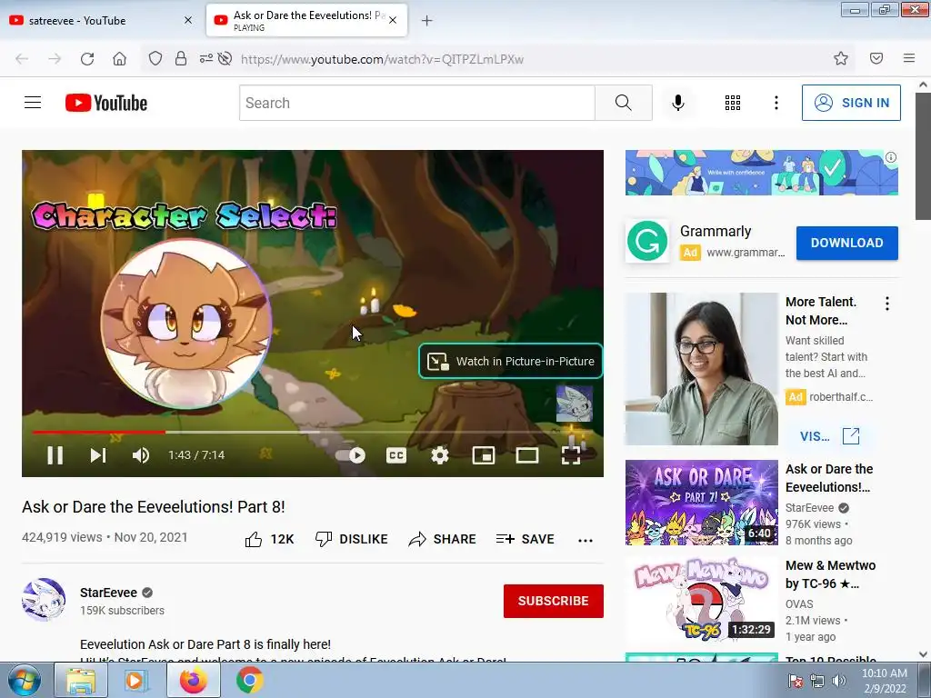Open the Windows Start menu
The width and height of the screenshot is (931, 698).
(25, 680)
